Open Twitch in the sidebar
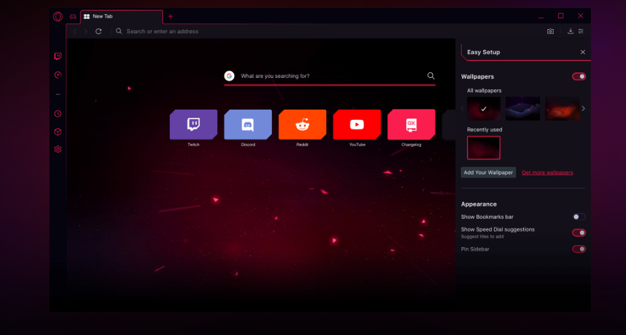The width and height of the screenshot is (626, 335). (x=58, y=56)
